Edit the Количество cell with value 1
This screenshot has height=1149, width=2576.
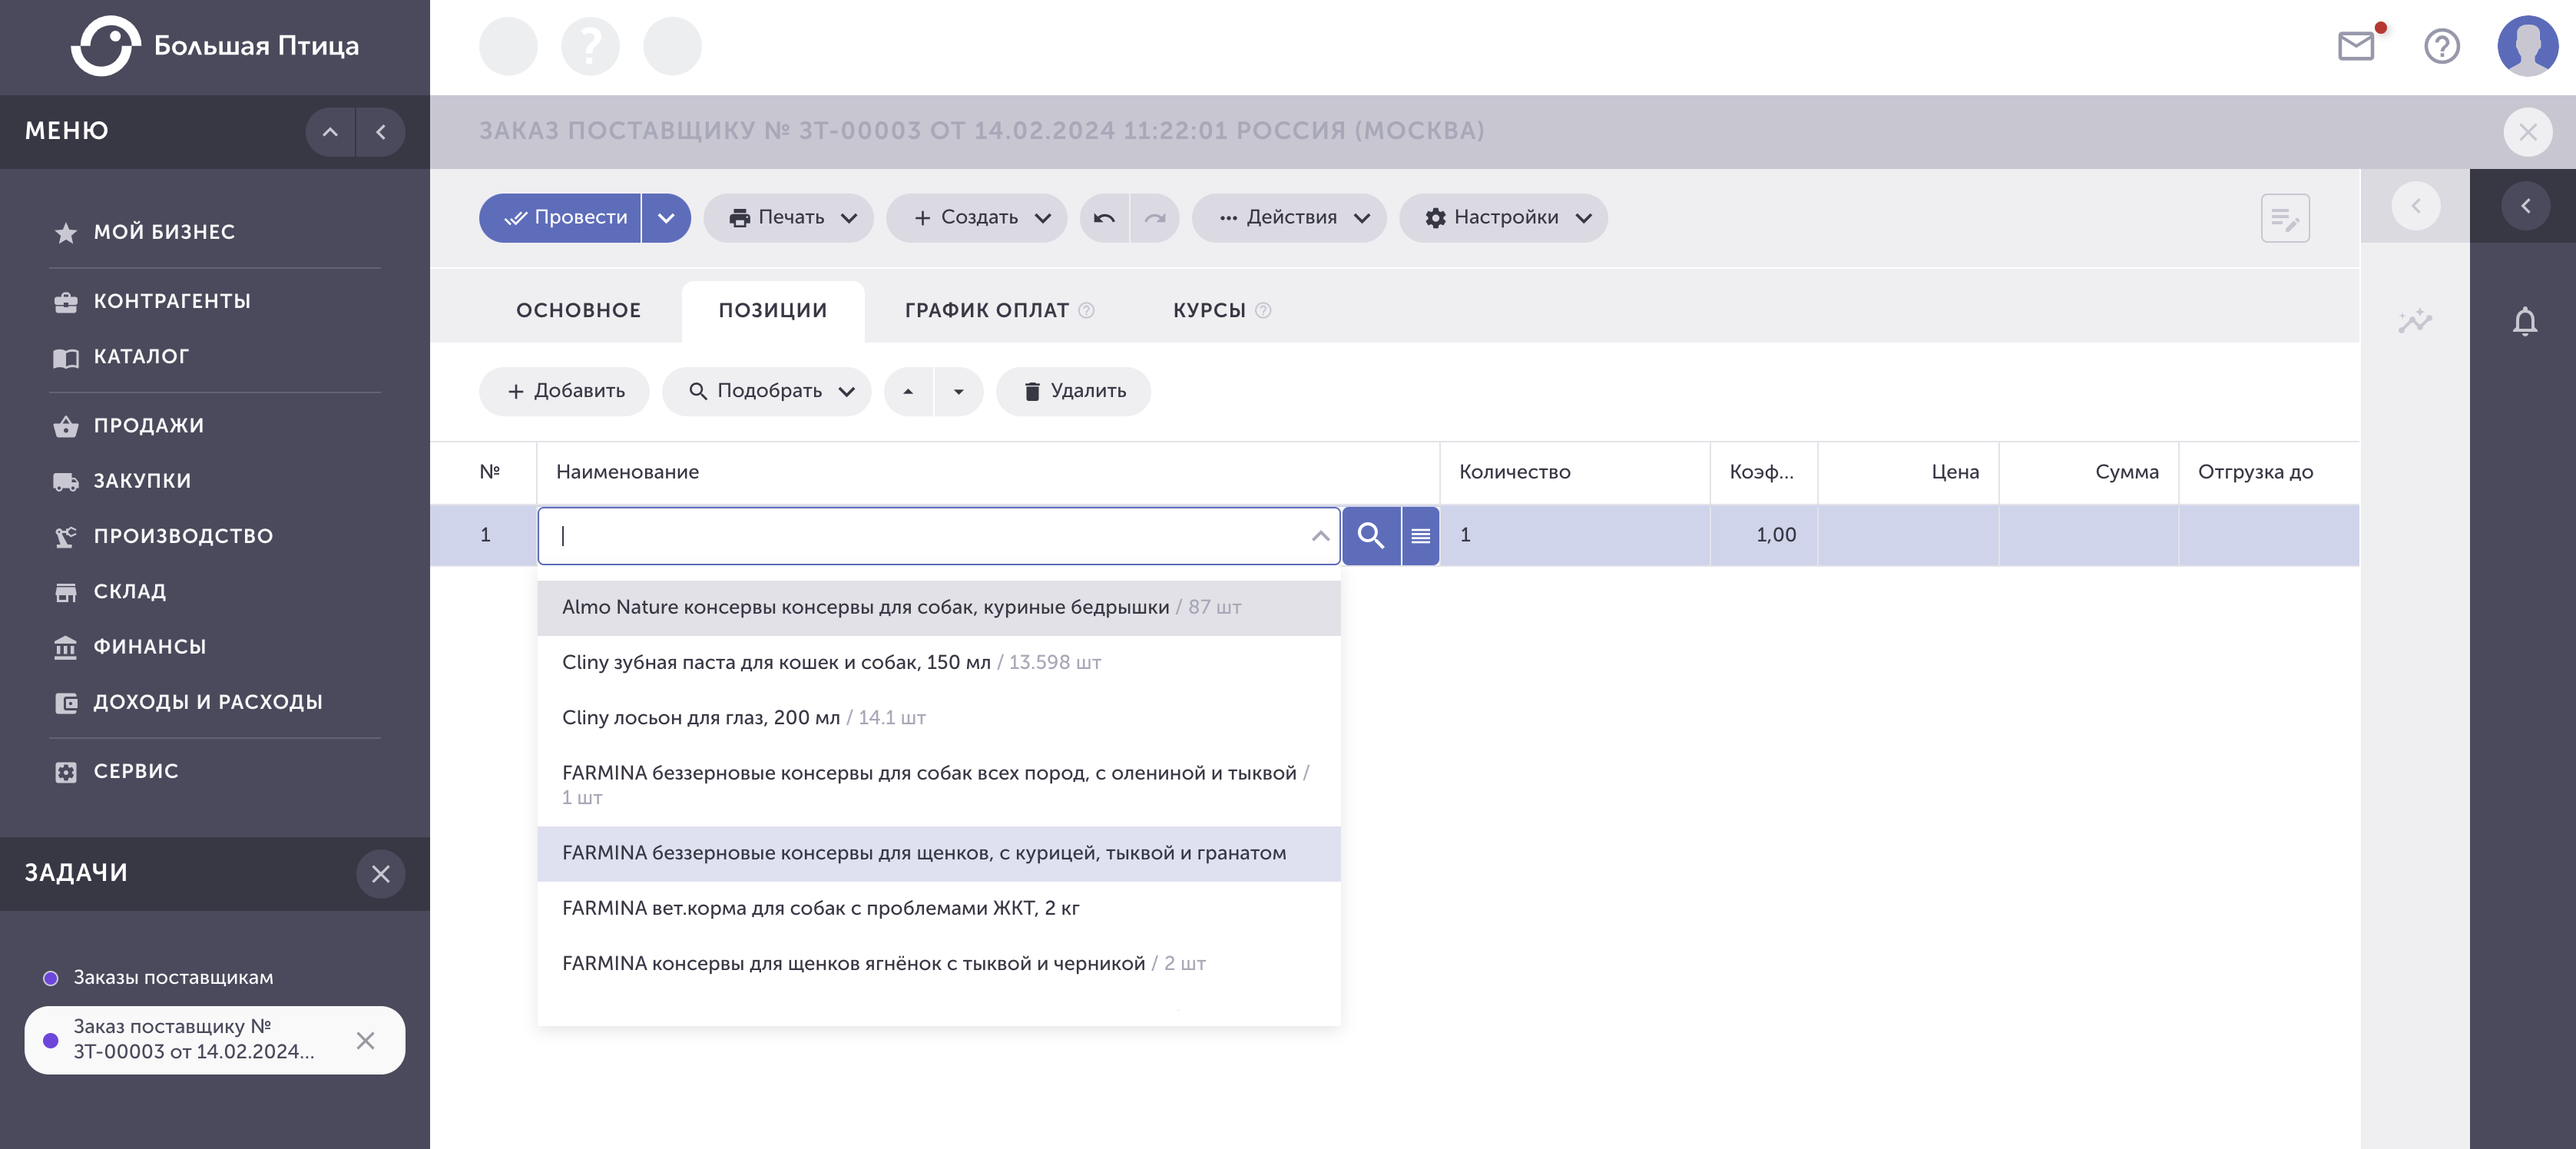coord(1575,536)
